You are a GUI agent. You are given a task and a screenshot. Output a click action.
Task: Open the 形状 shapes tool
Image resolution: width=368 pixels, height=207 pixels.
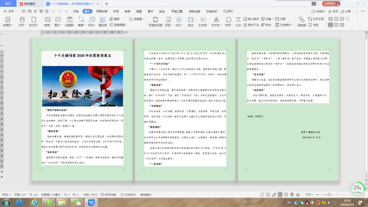click(x=92, y=22)
